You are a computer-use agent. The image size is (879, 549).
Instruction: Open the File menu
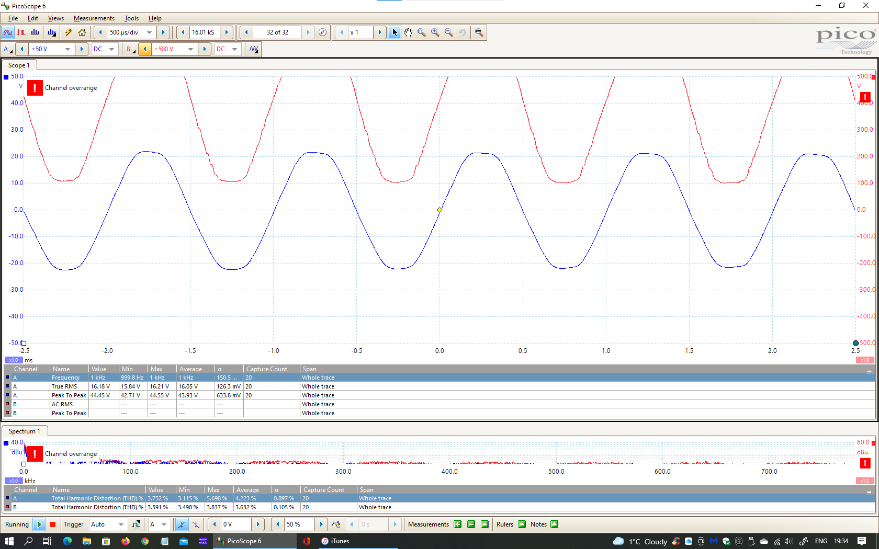pos(13,18)
